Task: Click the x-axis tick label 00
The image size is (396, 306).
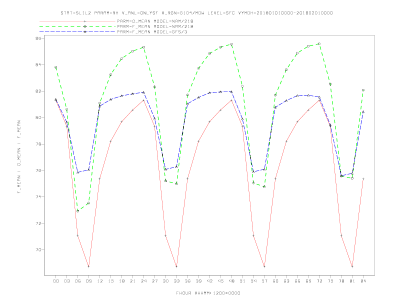Action: [56, 281]
